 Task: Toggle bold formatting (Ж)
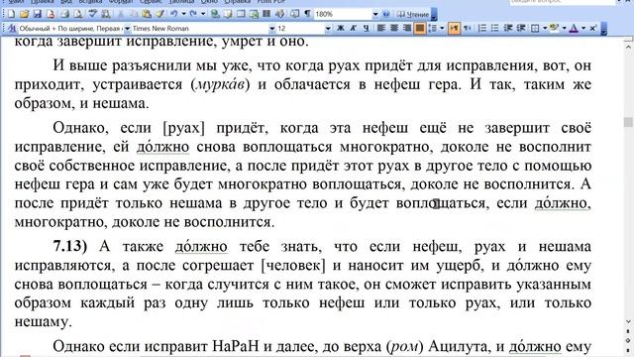pyautogui.click(x=341, y=29)
